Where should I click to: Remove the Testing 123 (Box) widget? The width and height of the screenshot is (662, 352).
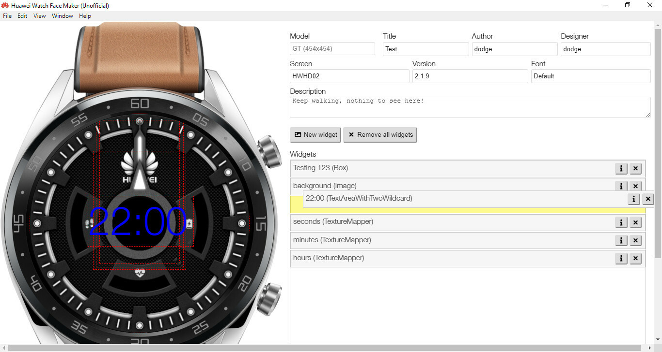tap(636, 168)
